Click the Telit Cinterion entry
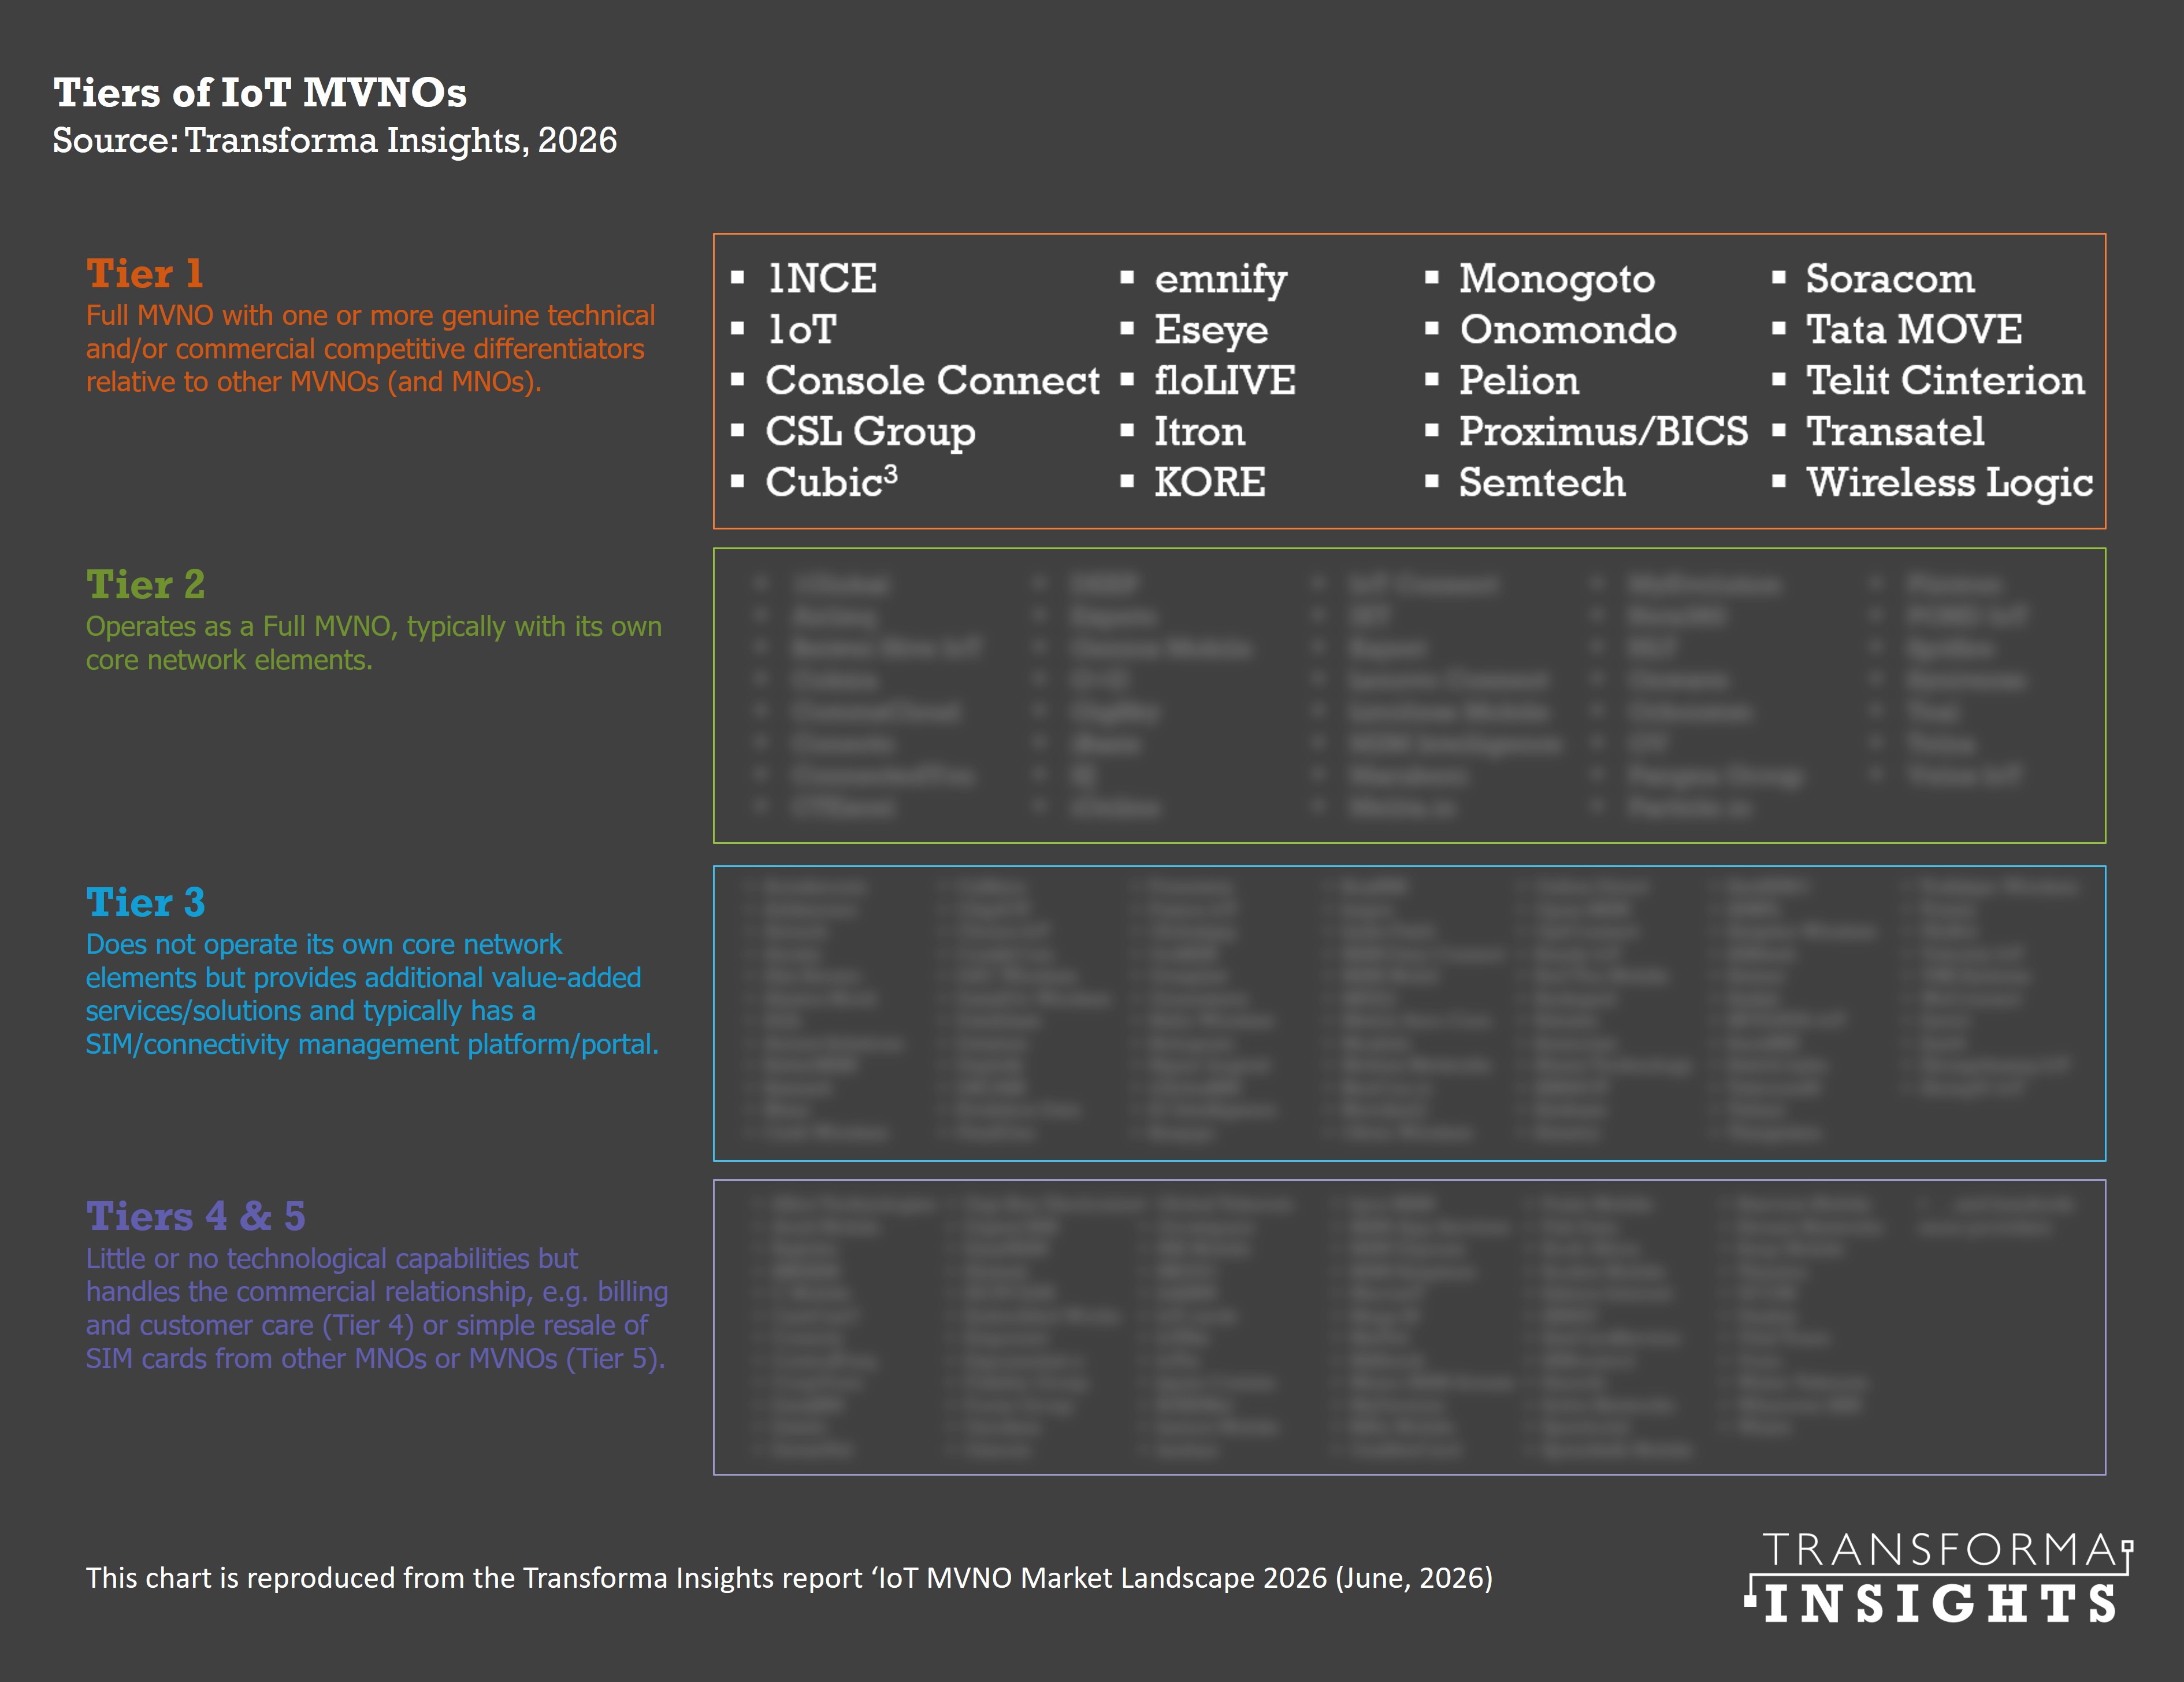Image resolution: width=2184 pixels, height=1682 pixels. tap(1945, 380)
